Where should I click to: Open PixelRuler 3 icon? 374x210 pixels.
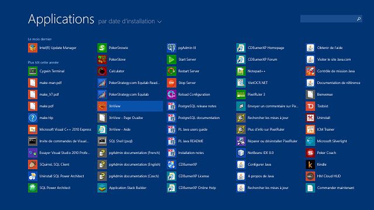tap(241, 94)
